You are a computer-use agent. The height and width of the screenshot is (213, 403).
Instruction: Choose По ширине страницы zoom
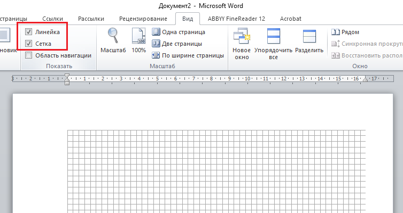188,55
